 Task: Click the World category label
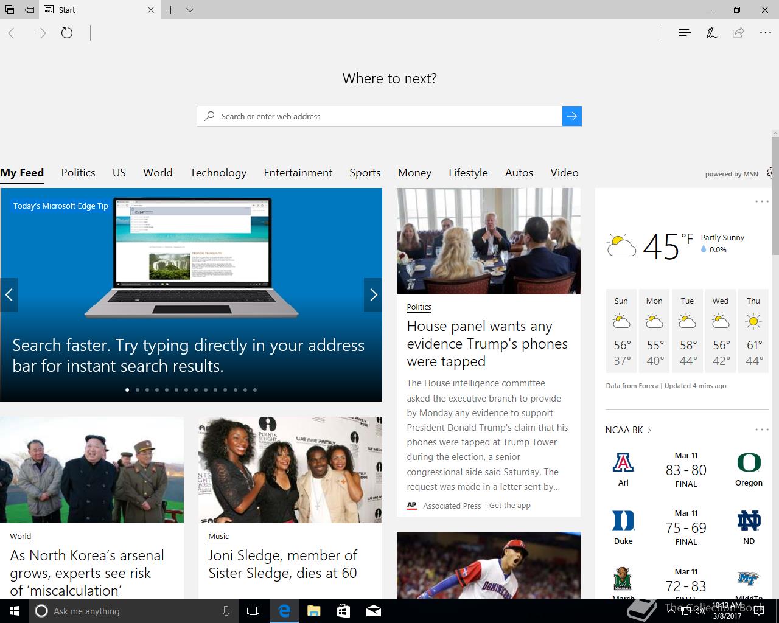[20, 537]
